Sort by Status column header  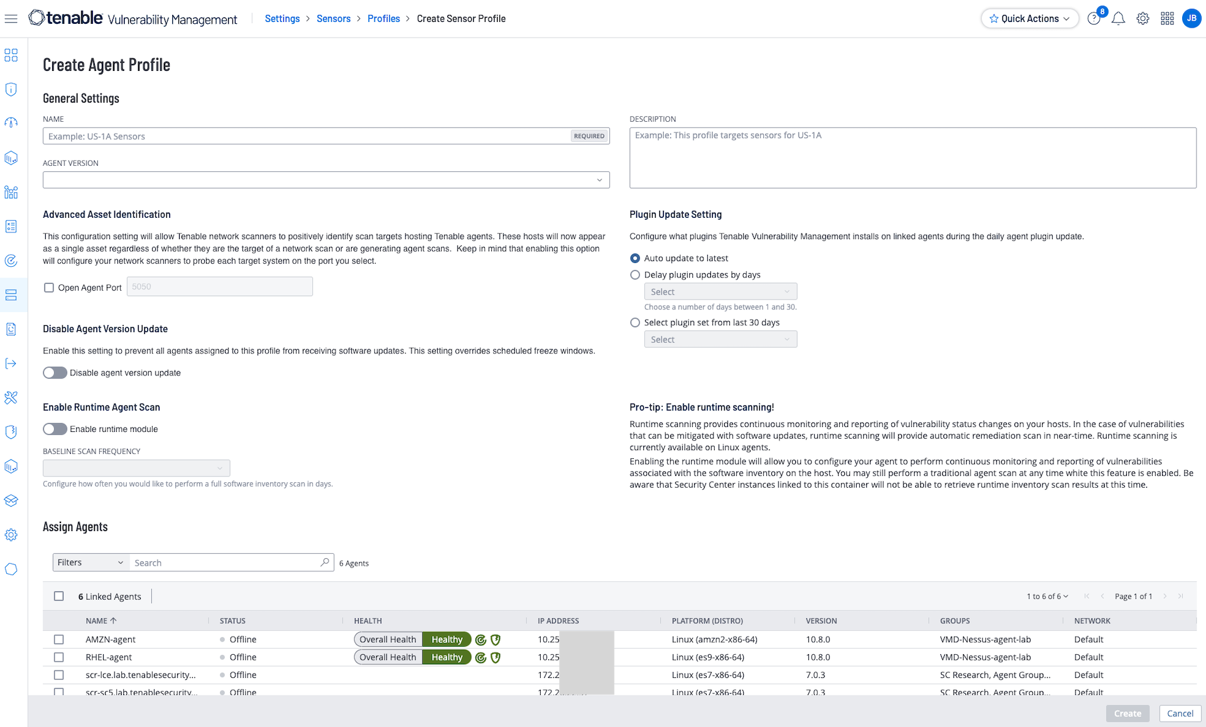[232, 620]
